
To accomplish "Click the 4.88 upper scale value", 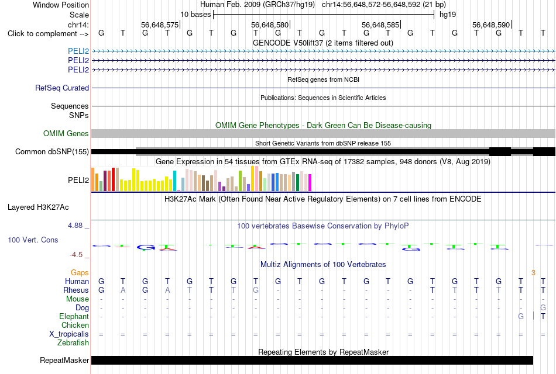I will click(x=75, y=226).
